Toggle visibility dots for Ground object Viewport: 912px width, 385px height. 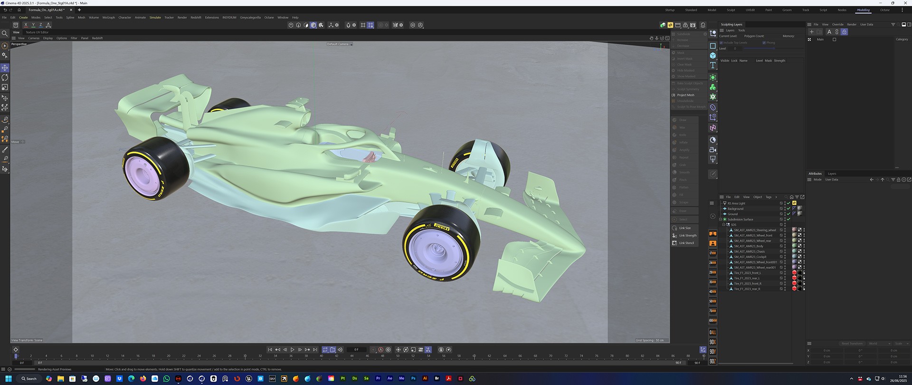(784, 214)
